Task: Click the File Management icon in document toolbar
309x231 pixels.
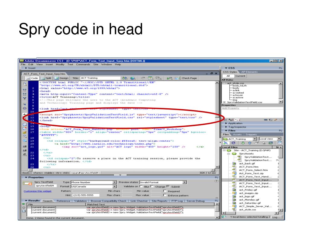Action: (x=125, y=78)
